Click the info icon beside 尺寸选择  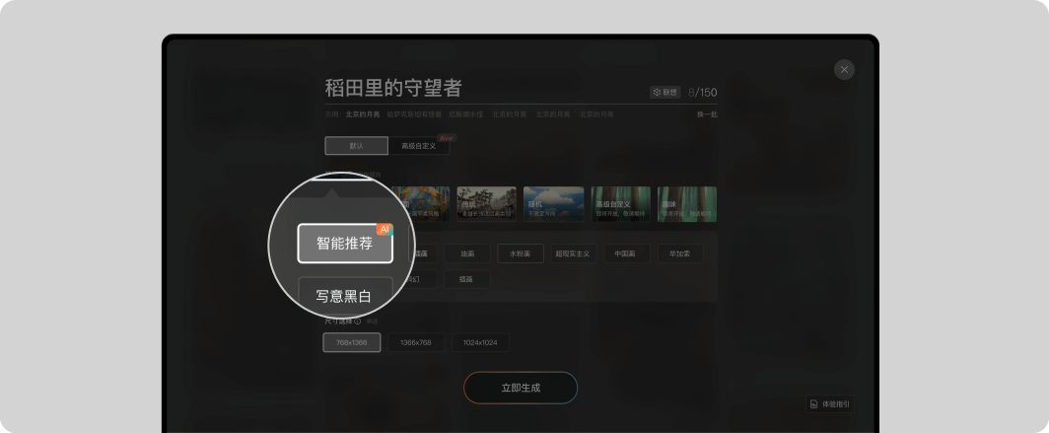click(x=357, y=321)
